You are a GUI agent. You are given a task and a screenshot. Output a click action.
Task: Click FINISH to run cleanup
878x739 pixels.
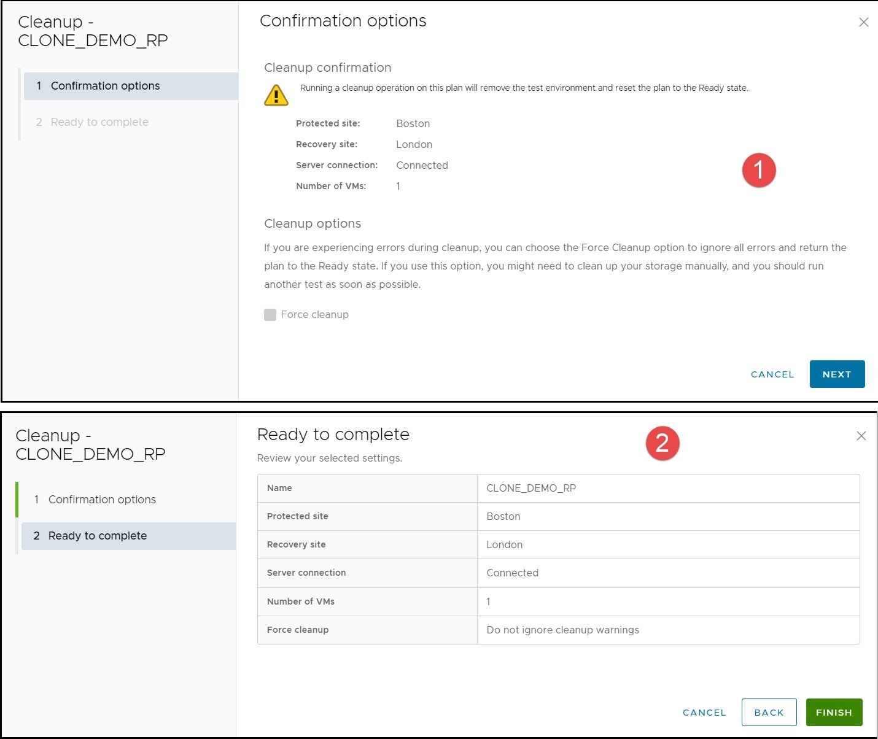click(x=834, y=713)
